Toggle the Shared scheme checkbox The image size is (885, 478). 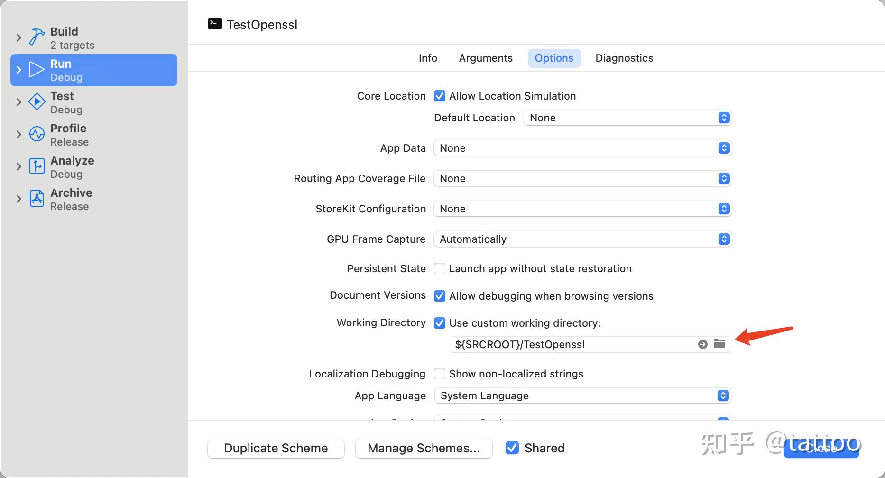coord(512,448)
